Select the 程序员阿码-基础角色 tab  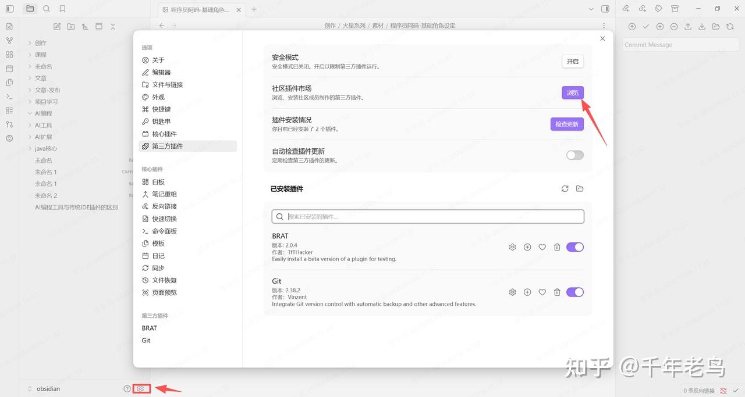point(201,9)
